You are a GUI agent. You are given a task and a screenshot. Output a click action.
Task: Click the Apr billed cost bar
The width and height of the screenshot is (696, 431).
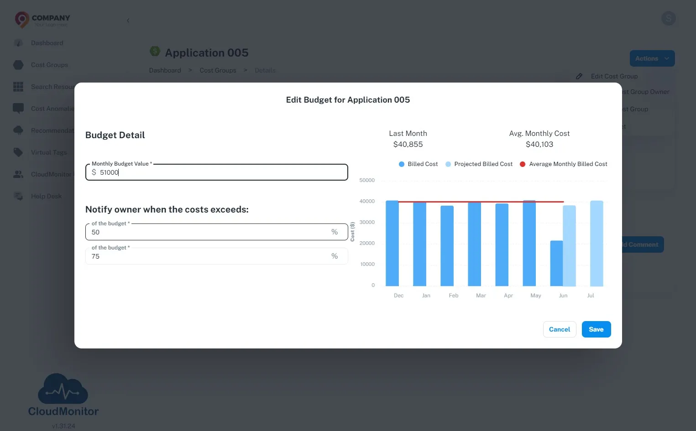point(502,245)
